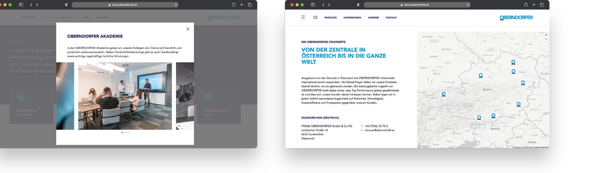593x173 pixels.
Task: Email r.knauer@oberndorfer.at
Action: pos(379,130)
